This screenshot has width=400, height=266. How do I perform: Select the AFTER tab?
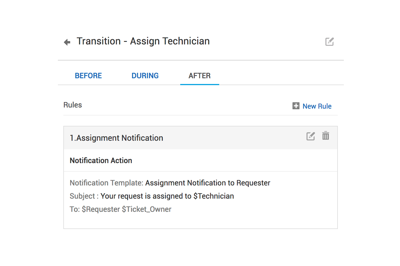[x=199, y=76]
